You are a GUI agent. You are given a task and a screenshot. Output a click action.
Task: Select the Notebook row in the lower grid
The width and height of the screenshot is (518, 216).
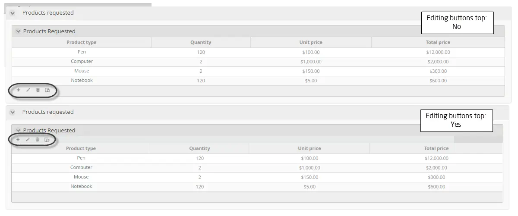click(x=257, y=187)
